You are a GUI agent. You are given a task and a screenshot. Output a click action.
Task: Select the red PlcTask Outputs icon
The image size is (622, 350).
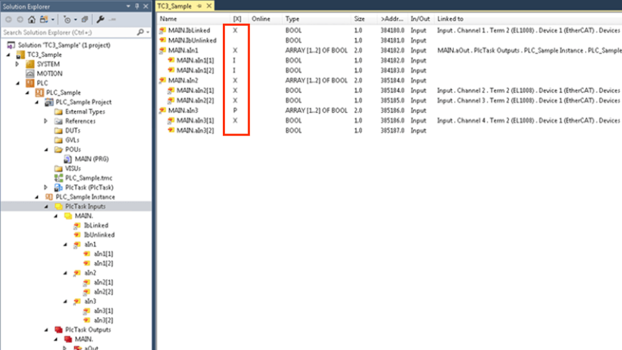(58, 330)
